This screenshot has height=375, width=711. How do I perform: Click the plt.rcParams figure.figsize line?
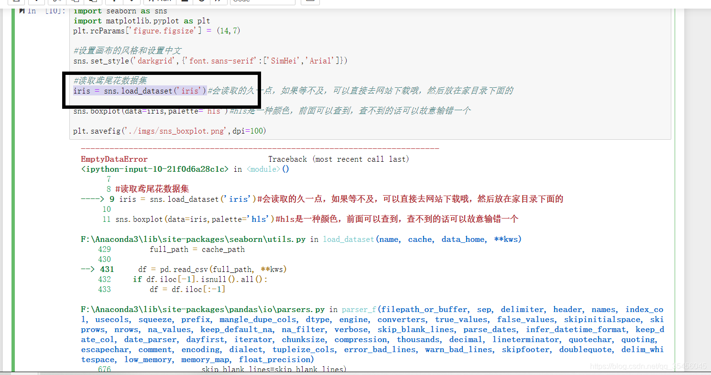coord(157,31)
